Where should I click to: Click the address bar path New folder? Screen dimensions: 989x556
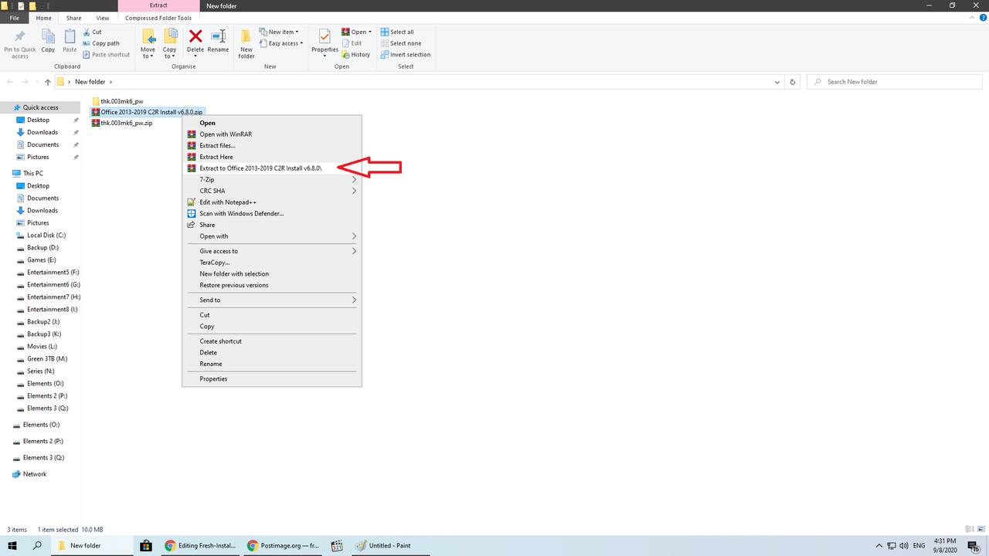[90, 82]
